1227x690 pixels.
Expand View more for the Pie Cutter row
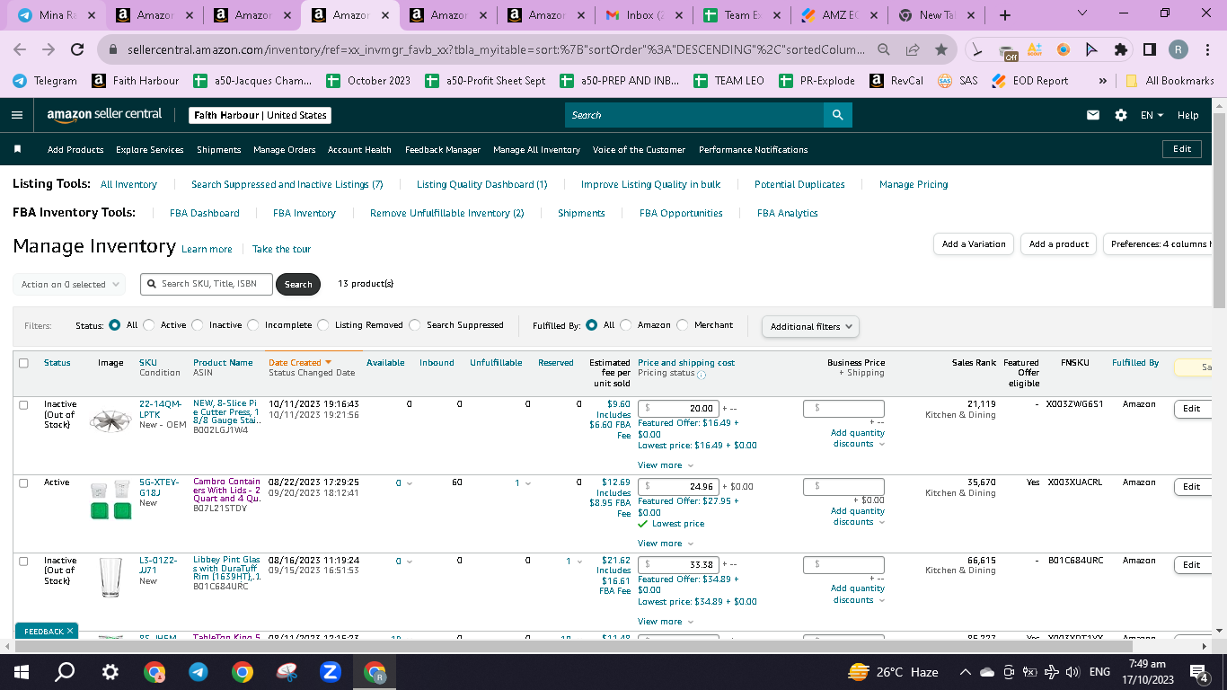tap(666, 465)
